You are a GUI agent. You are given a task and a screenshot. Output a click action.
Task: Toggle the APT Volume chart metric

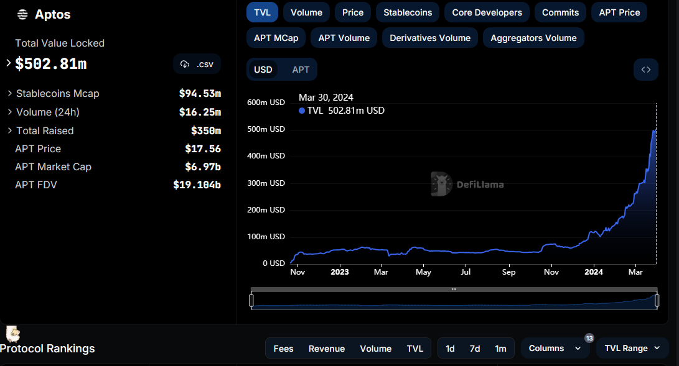pos(344,38)
